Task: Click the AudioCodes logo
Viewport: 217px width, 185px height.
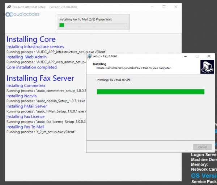Action: (x=22, y=14)
